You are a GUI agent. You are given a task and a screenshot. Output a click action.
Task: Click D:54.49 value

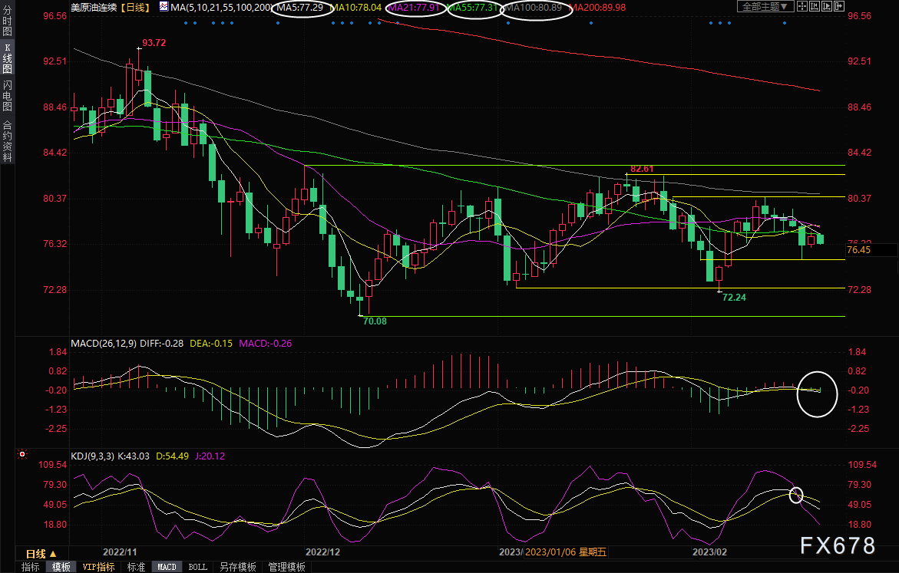pos(173,456)
